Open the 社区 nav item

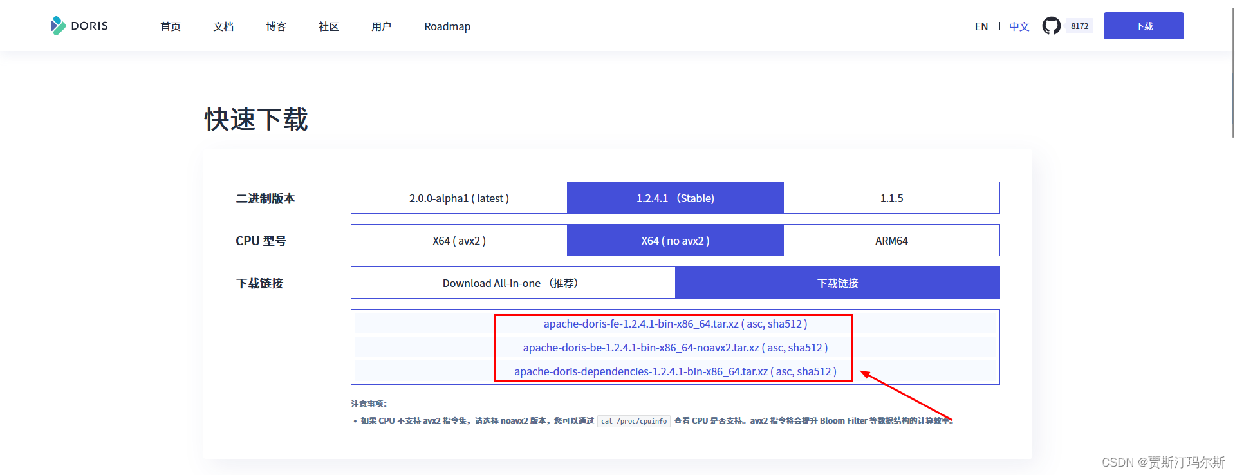click(329, 26)
